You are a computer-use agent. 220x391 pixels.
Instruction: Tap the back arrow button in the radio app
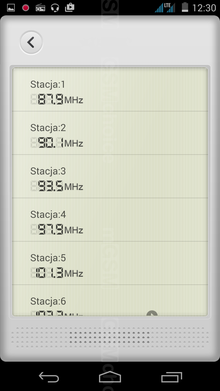coord(31,42)
